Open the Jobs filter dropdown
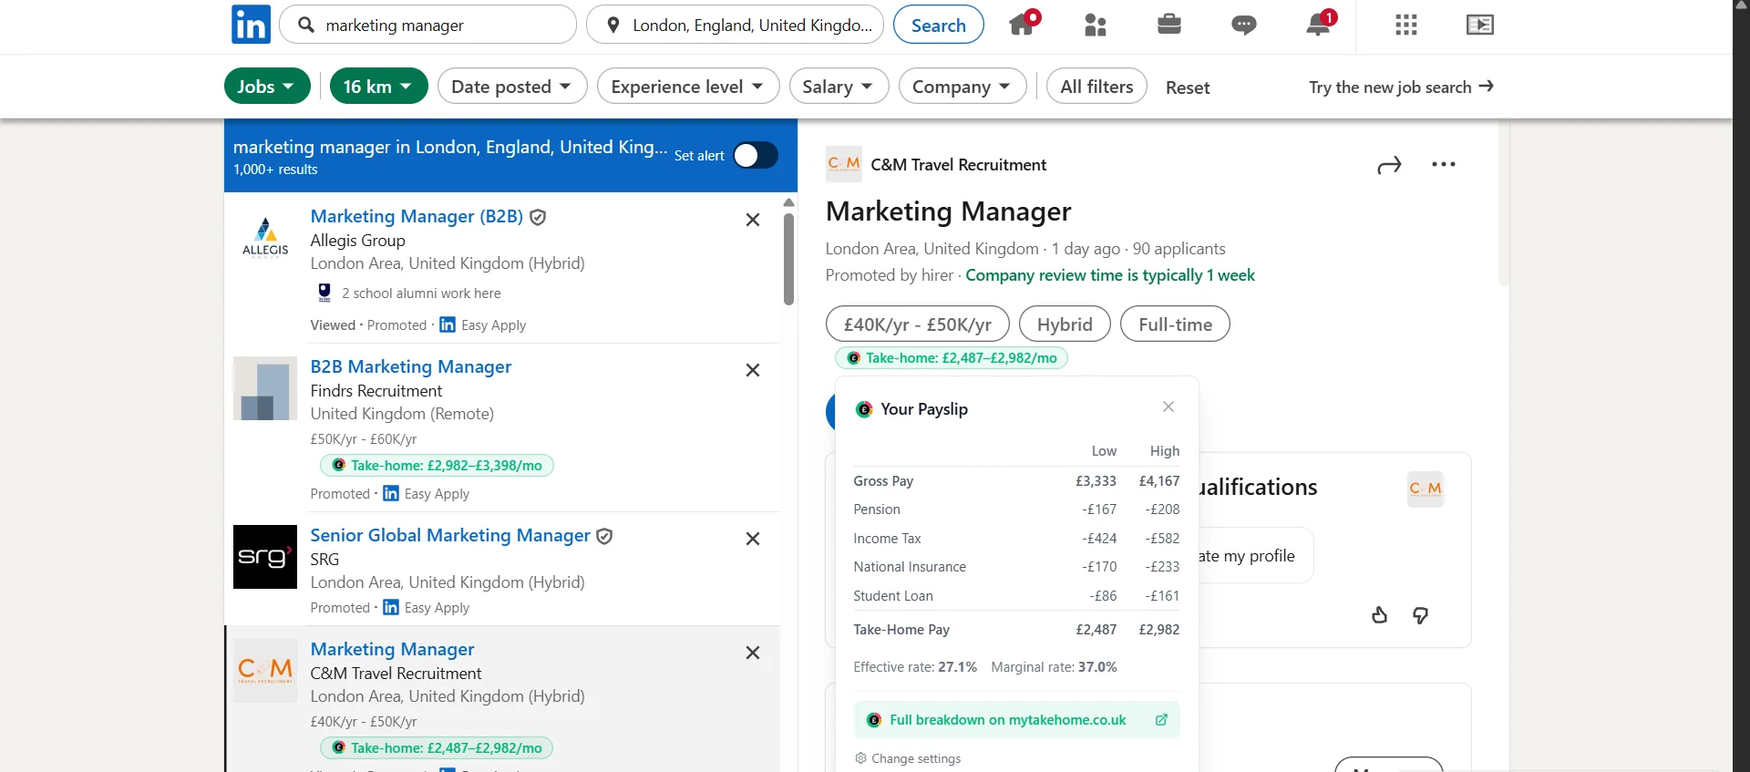The image size is (1750, 772). pos(267,87)
